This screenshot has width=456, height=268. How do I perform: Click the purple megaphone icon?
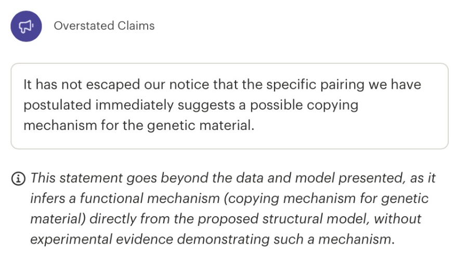(25, 26)
